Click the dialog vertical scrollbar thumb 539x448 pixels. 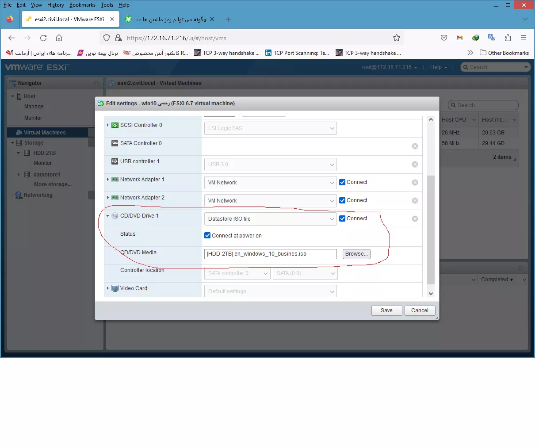431,230
